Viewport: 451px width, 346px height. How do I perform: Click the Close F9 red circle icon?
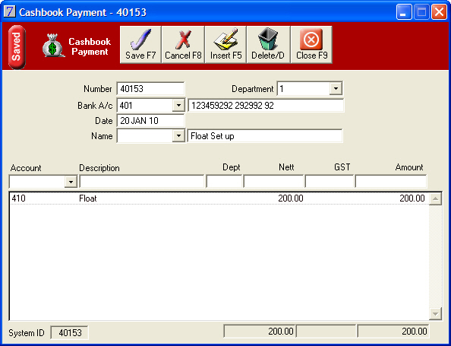coord(311,40)
